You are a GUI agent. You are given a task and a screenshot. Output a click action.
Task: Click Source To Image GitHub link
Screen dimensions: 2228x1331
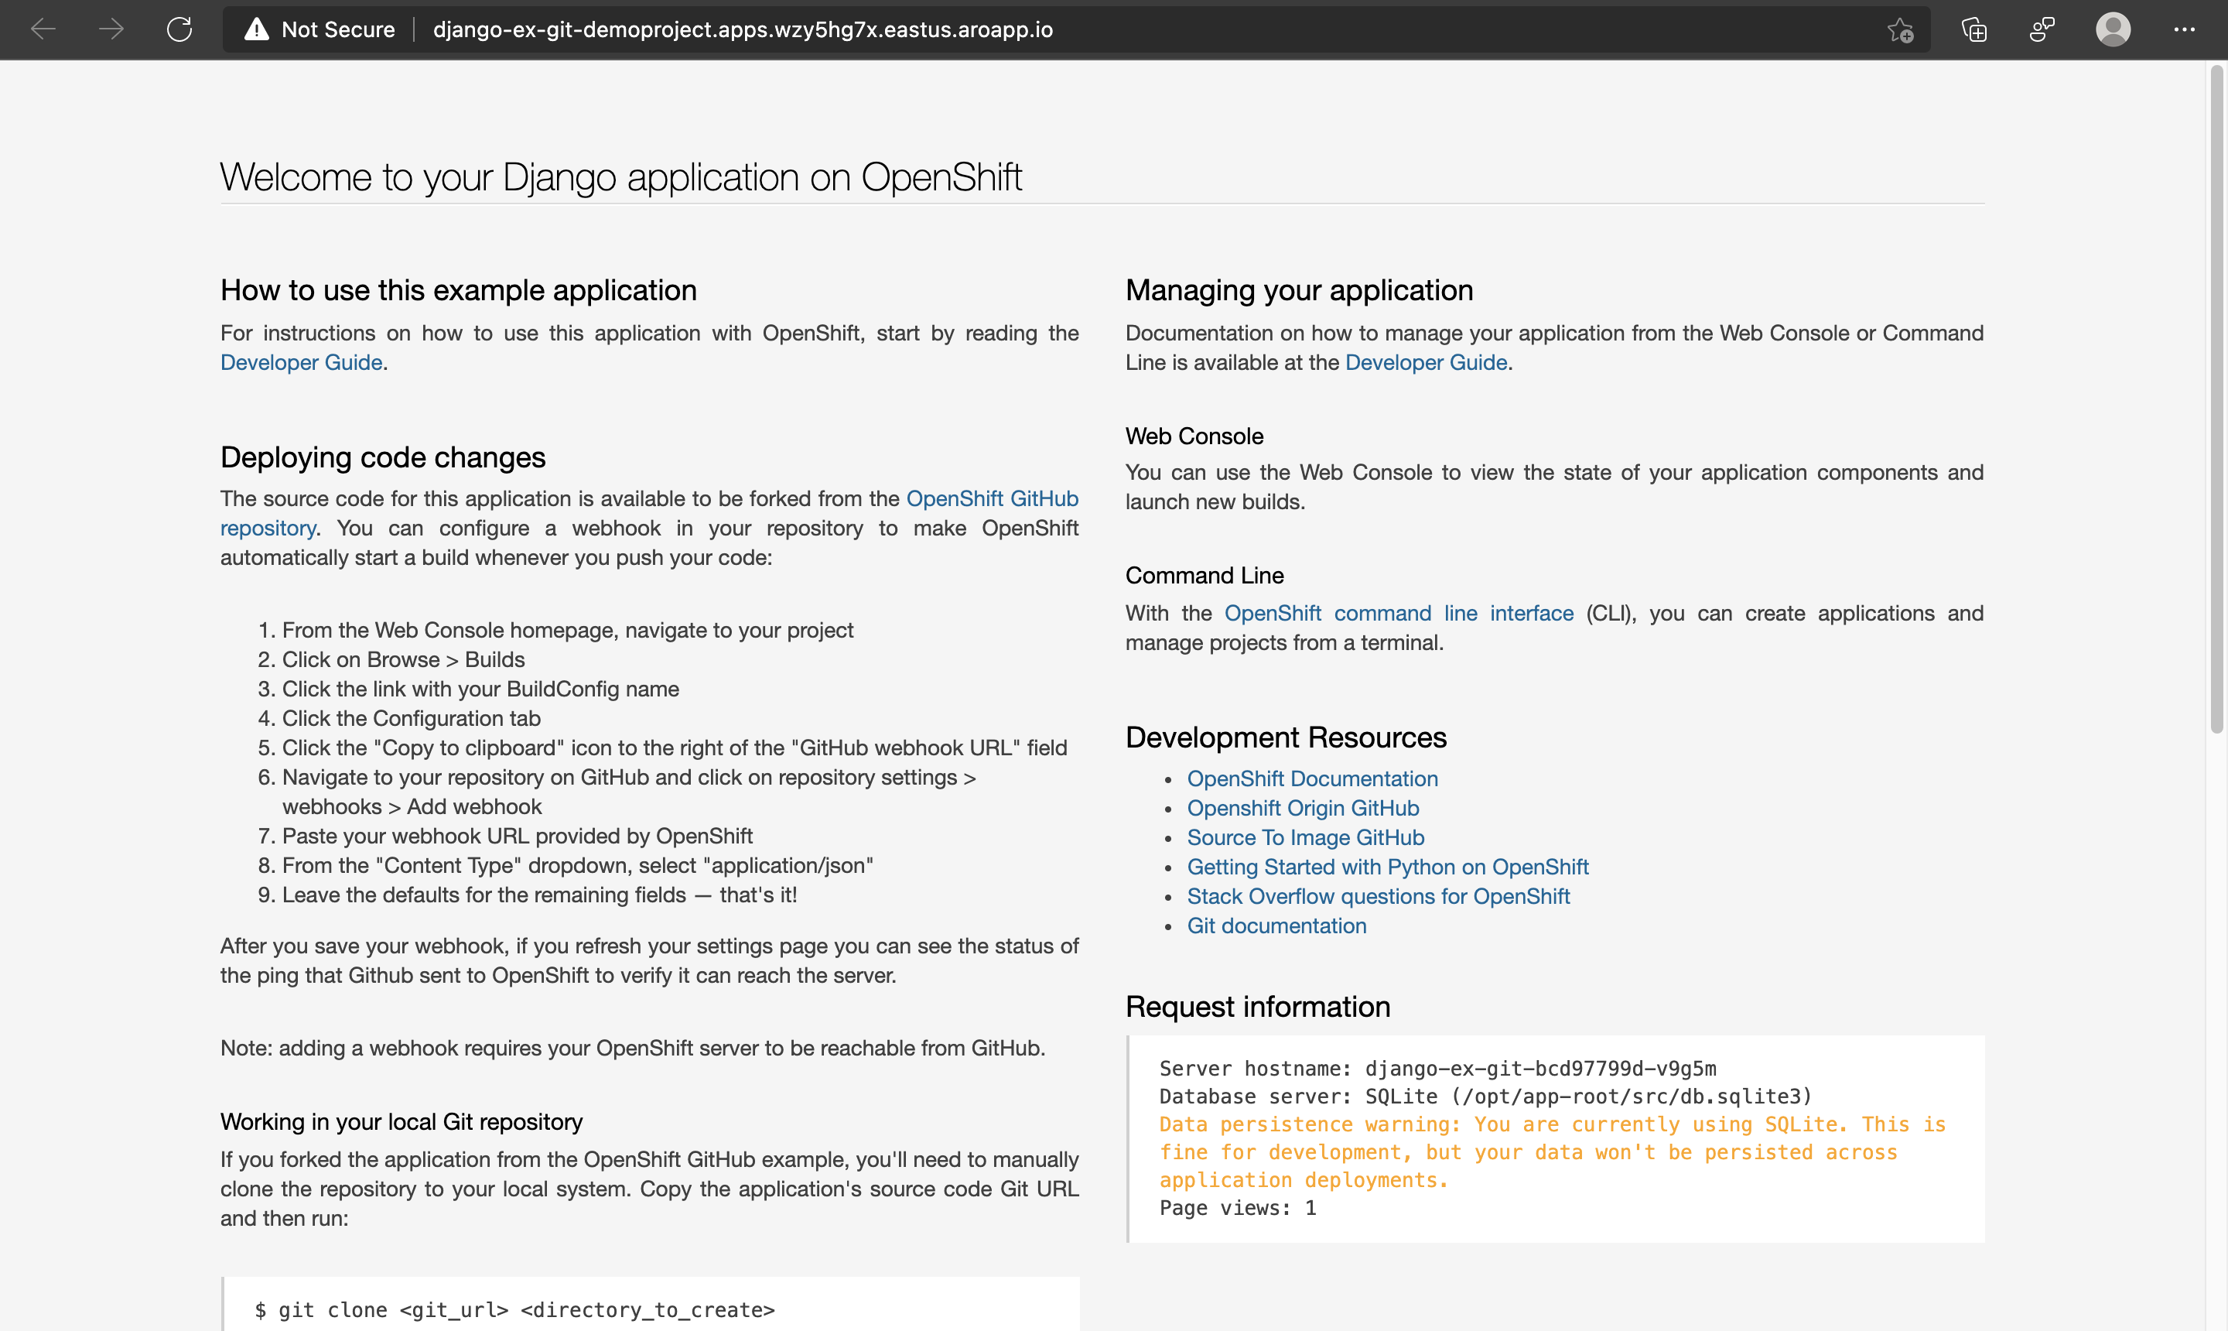pos(1305,837)
